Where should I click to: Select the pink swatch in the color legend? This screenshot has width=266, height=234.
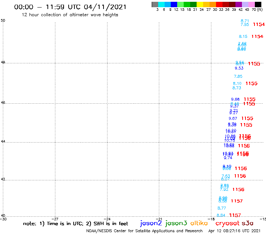(x=251, y=4)
